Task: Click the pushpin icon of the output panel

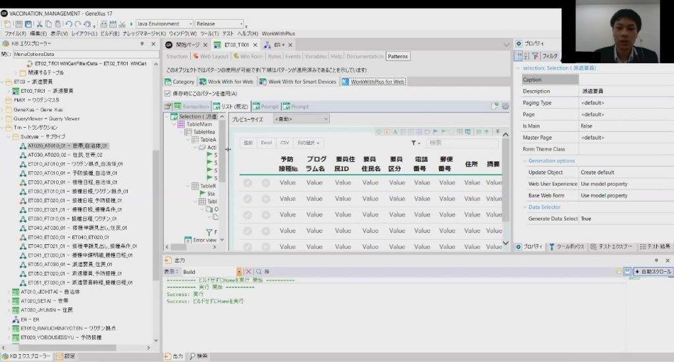Action: coord(656,261)
